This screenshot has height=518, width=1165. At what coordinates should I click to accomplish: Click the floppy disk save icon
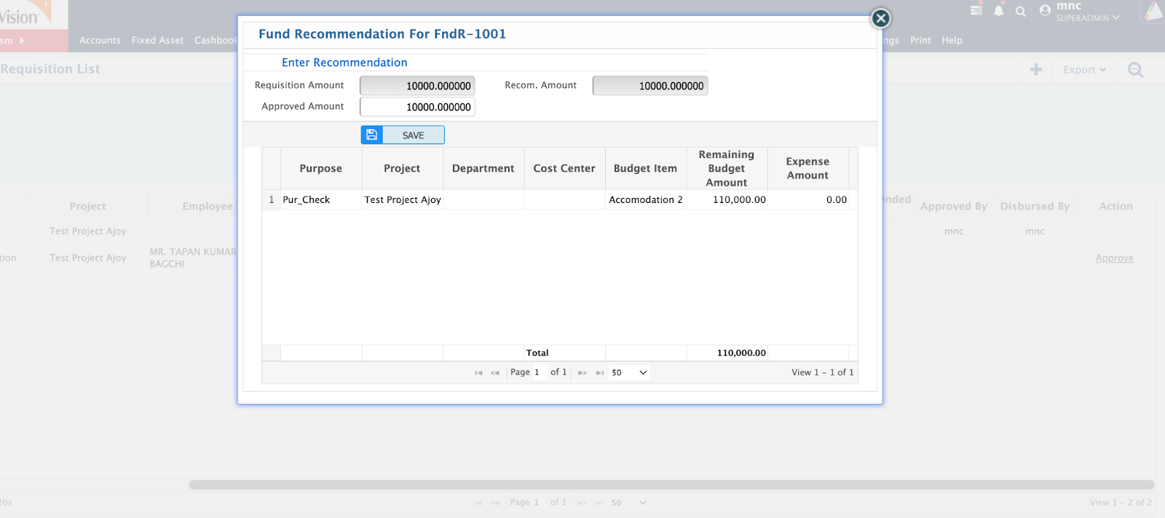[x=371, y=135]
